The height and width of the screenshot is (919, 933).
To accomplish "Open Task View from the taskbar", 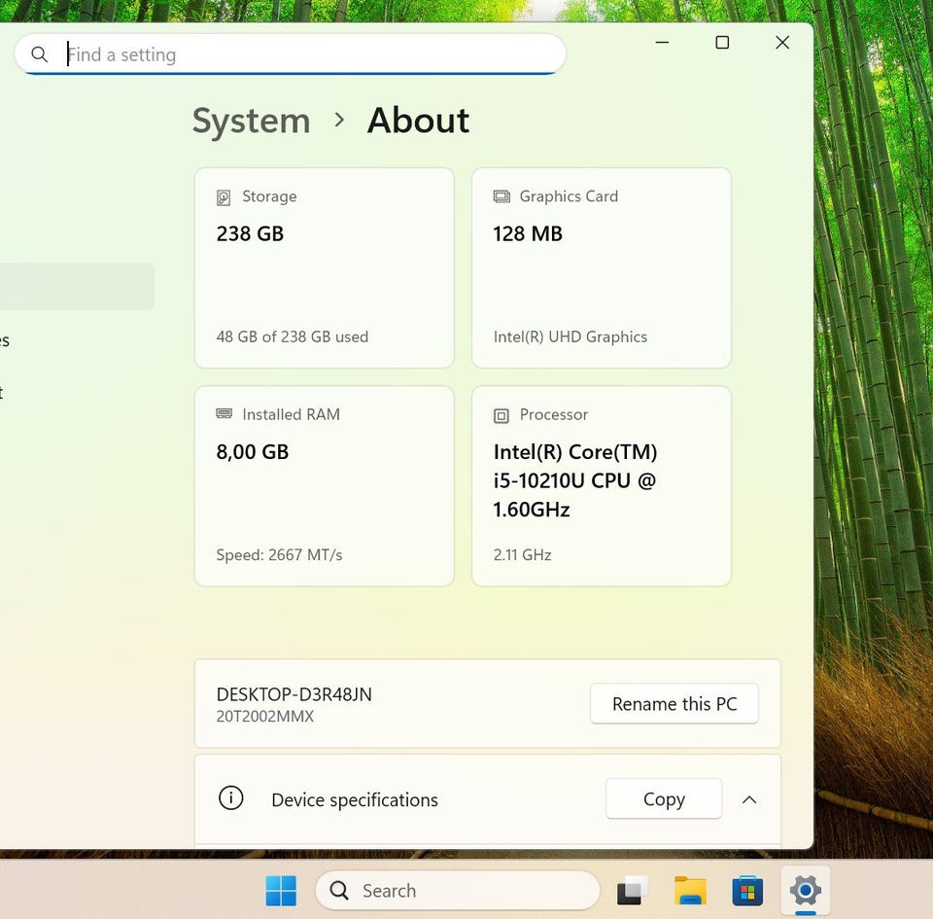I will 633,890.
